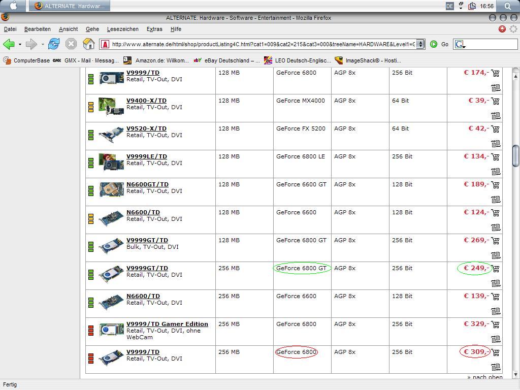Click the scrollbar down arrow
The width and height of the screenshot is (520, 390).
[x=515, y=375]
